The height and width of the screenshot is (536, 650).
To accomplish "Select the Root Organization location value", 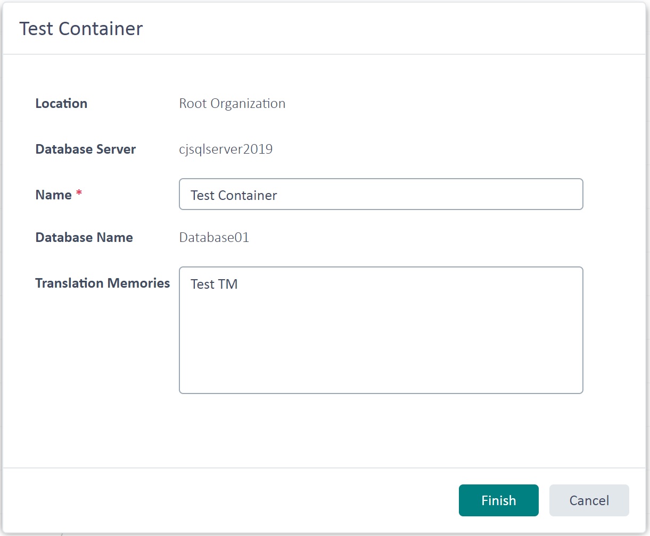I will [x=232, y=104].
